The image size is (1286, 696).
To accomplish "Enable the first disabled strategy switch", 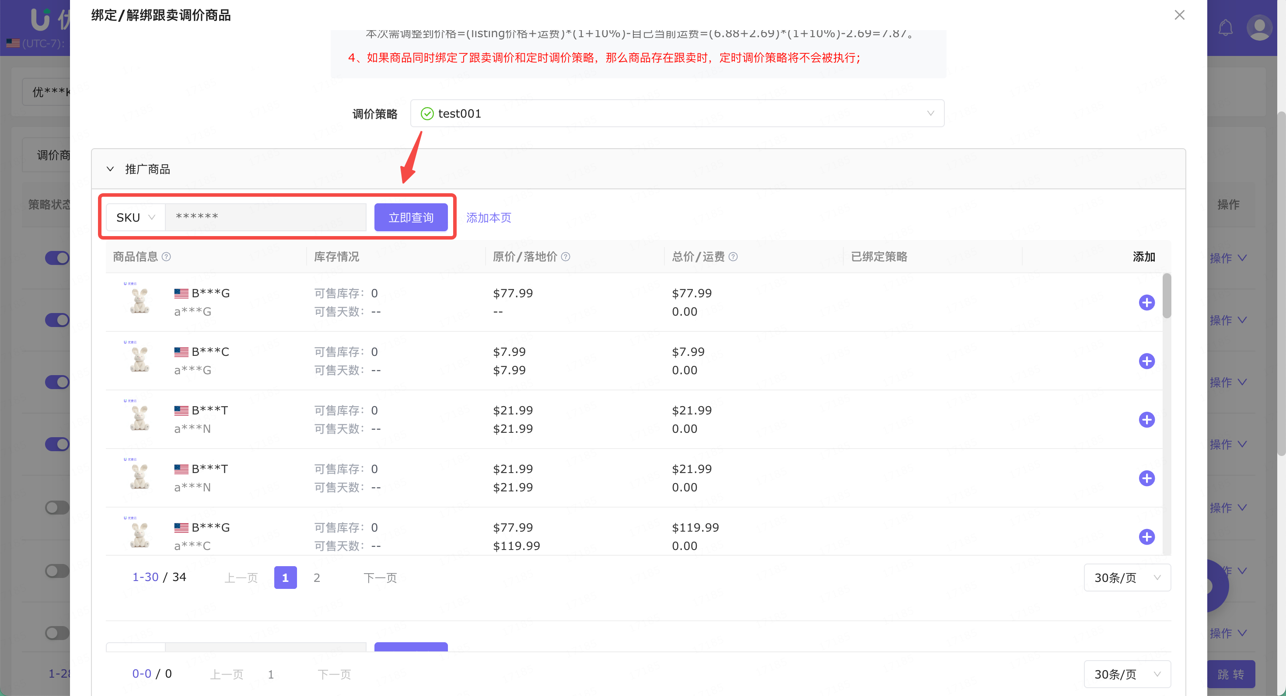I will (57, 508).
